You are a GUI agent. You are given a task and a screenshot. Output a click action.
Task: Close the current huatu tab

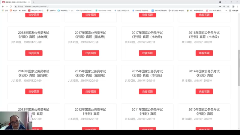coord(29,2)
